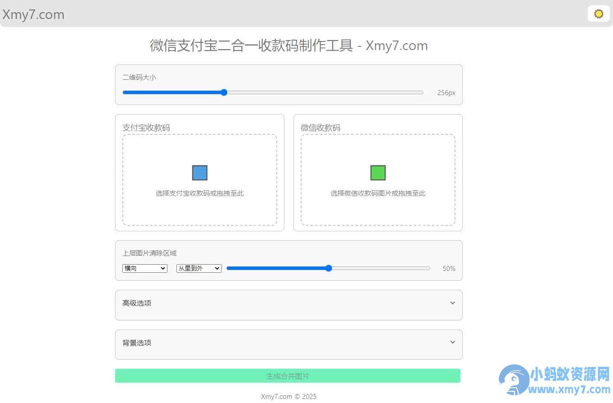This screenshot has height=403, width=613.
Task: Click text 选择微信收款码图片或拖拽至此
Action: (x=378, y=193)
